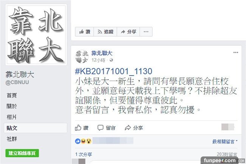Click the wow surprised reaction emoji
246x164 pixels.
click(x=89, y=141)
